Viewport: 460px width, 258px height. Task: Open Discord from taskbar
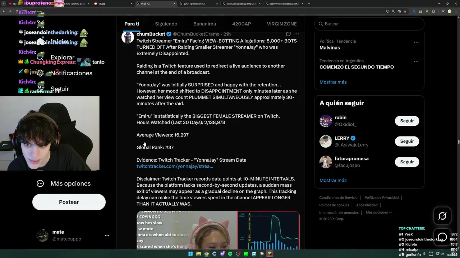[x=222, y=254]
